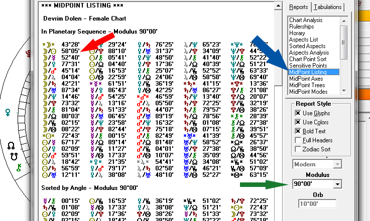Click Moon/Venus midpoint value 77°31'
Viewport: 370px width, 221px height.
(x=71, y=64)
